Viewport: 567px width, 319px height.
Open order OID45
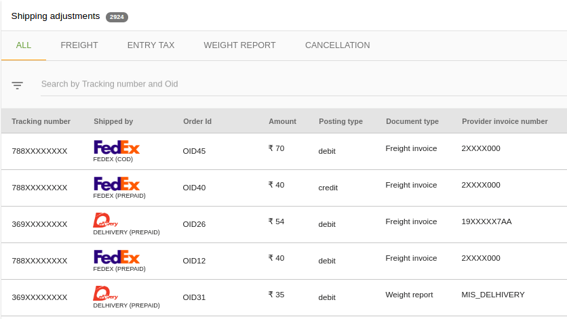click(194, 151)
